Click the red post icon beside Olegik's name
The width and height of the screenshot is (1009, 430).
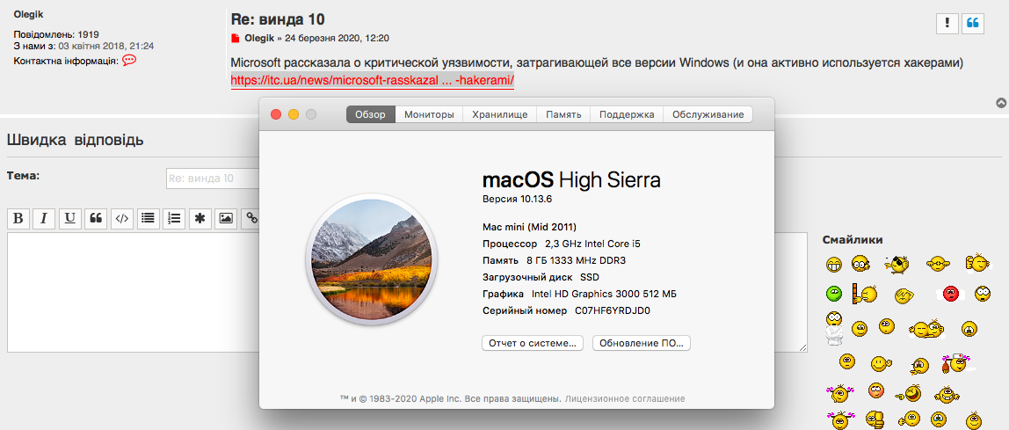point(236,39)
